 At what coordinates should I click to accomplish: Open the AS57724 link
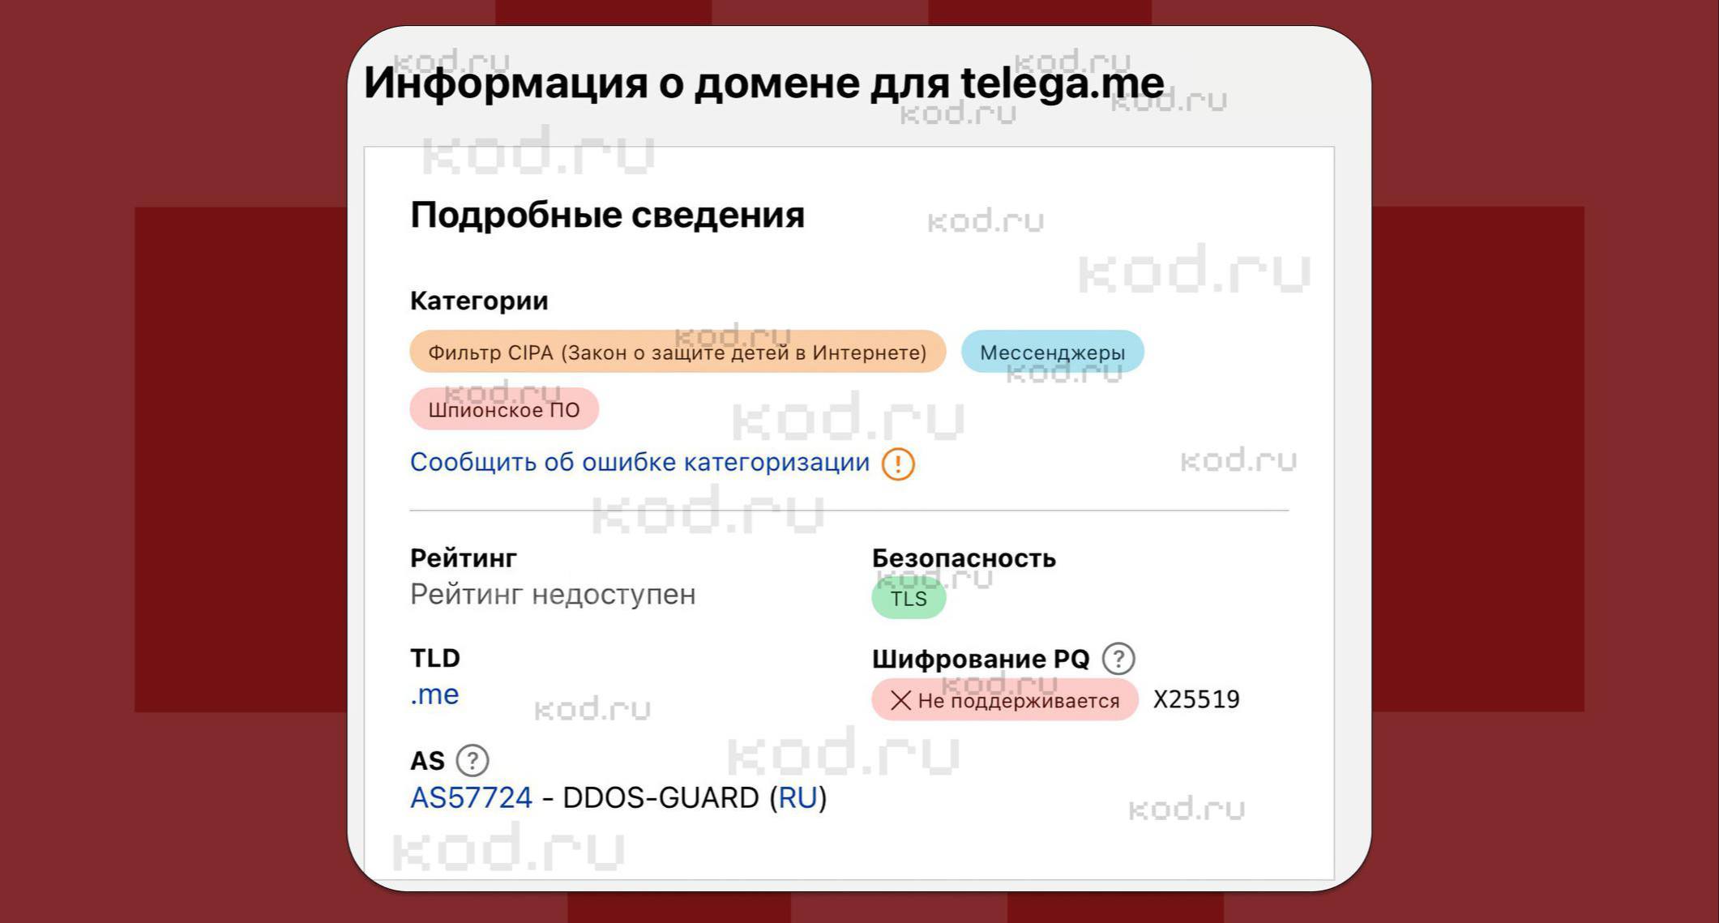point(471,798)
